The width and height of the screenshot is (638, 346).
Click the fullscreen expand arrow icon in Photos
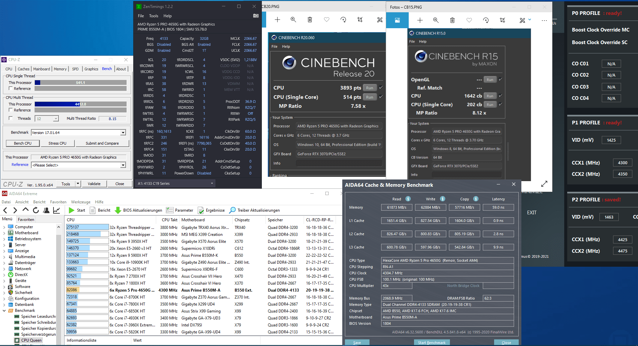(x=544, y=183)
